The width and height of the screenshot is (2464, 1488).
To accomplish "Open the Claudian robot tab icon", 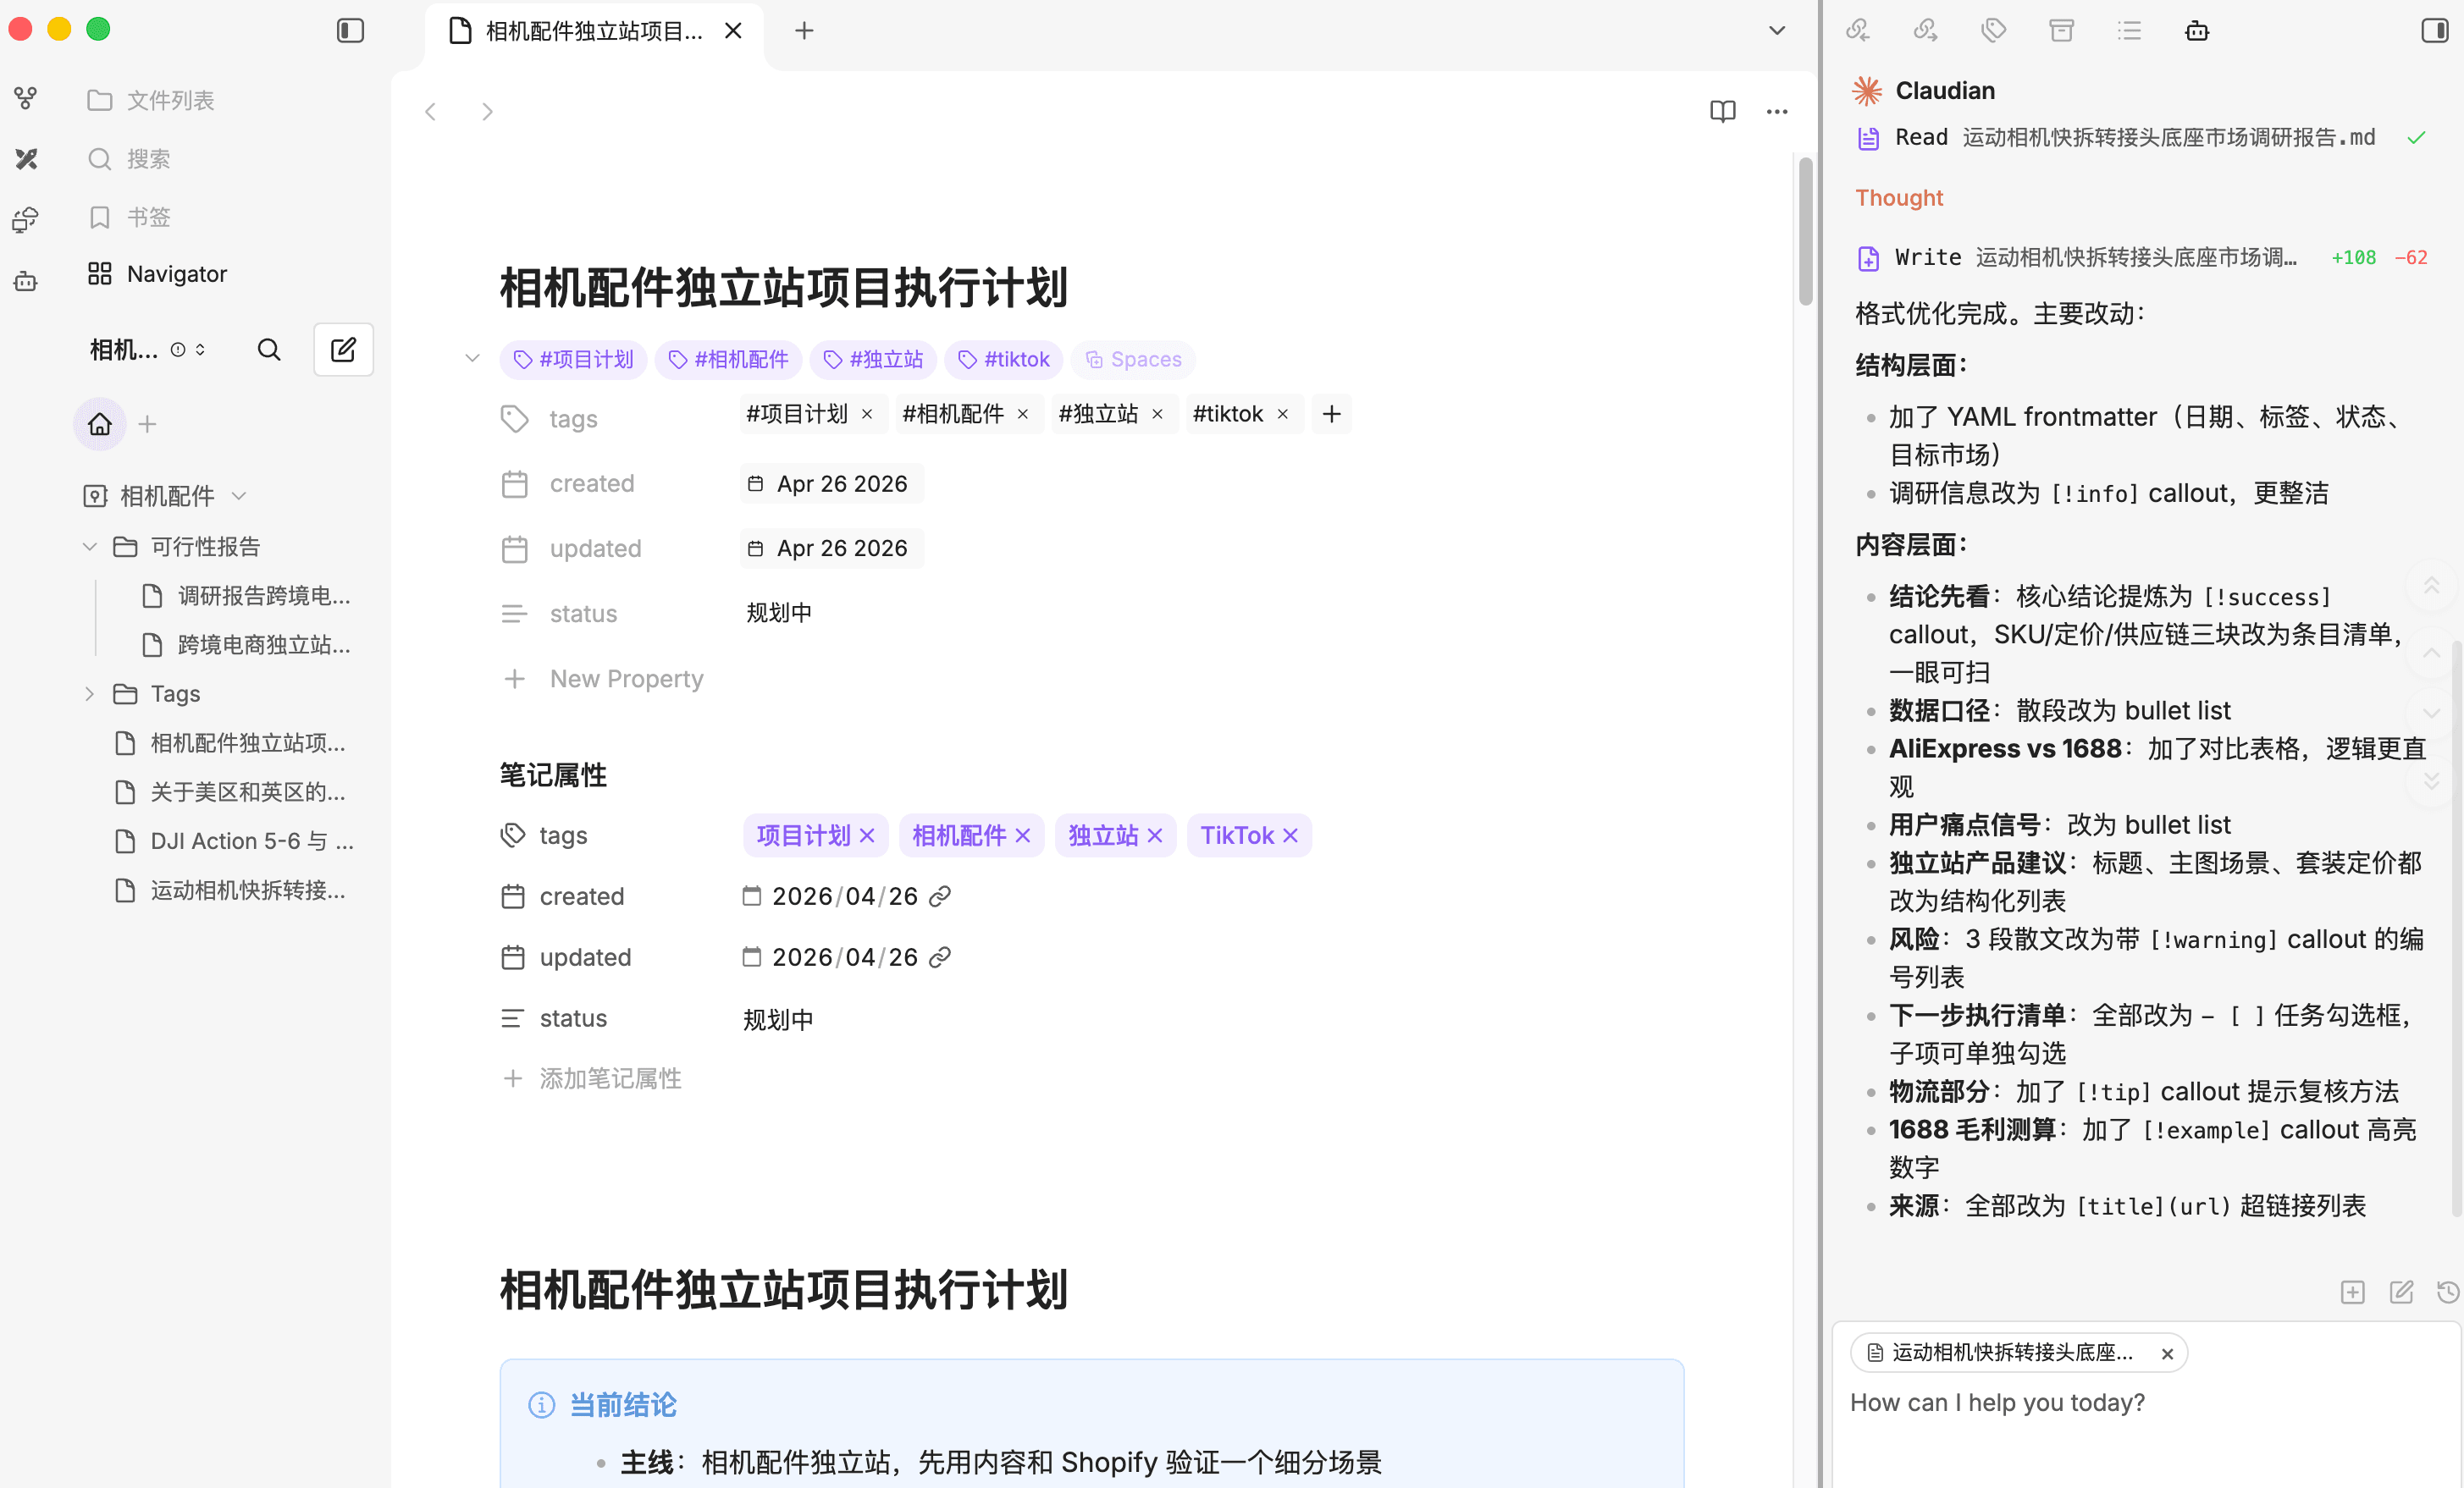I will coord(2197,31).
